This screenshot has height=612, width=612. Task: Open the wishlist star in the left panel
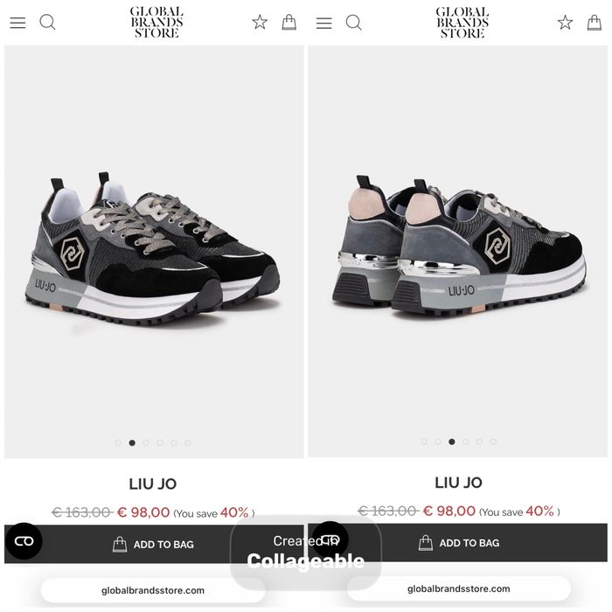(260, 22)
